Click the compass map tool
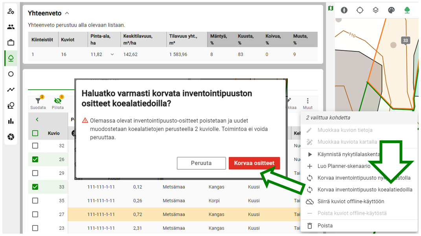 [x=344, y=10]
